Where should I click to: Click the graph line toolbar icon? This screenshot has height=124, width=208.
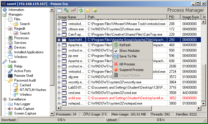click(74, 10)
